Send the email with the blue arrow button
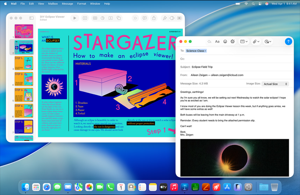This screenshot has height=195, width=300. point(288,42)
